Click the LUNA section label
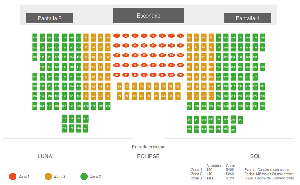This screenshot has width=300, height=185. tap(45, 156)
